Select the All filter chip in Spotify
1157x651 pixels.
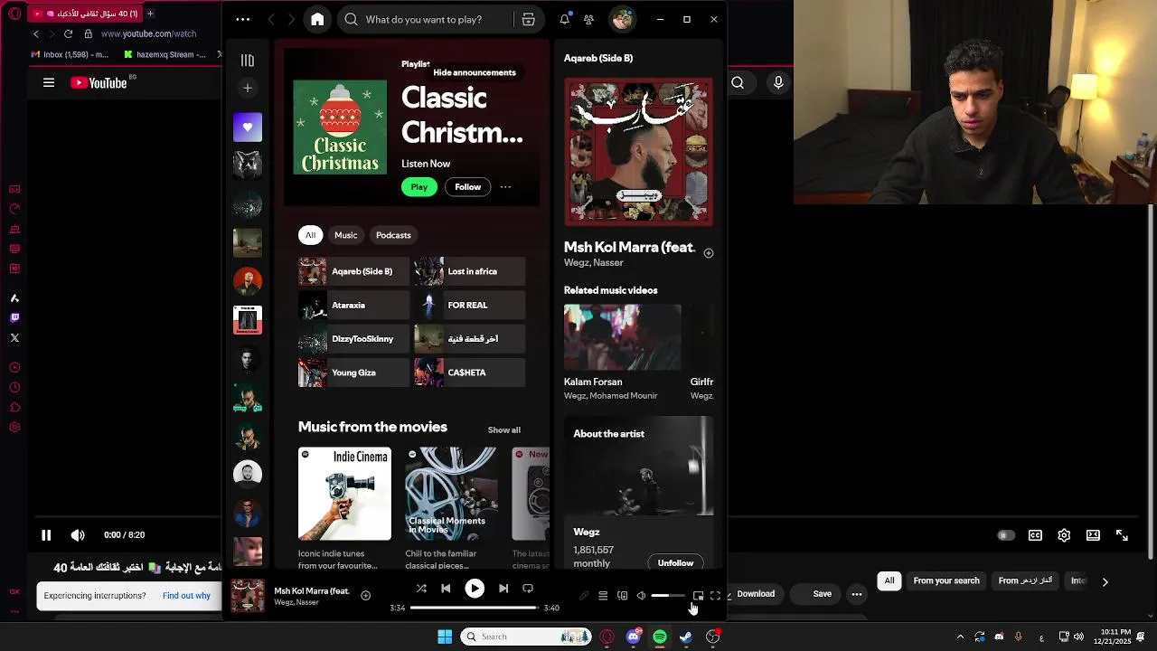[310, 235]
